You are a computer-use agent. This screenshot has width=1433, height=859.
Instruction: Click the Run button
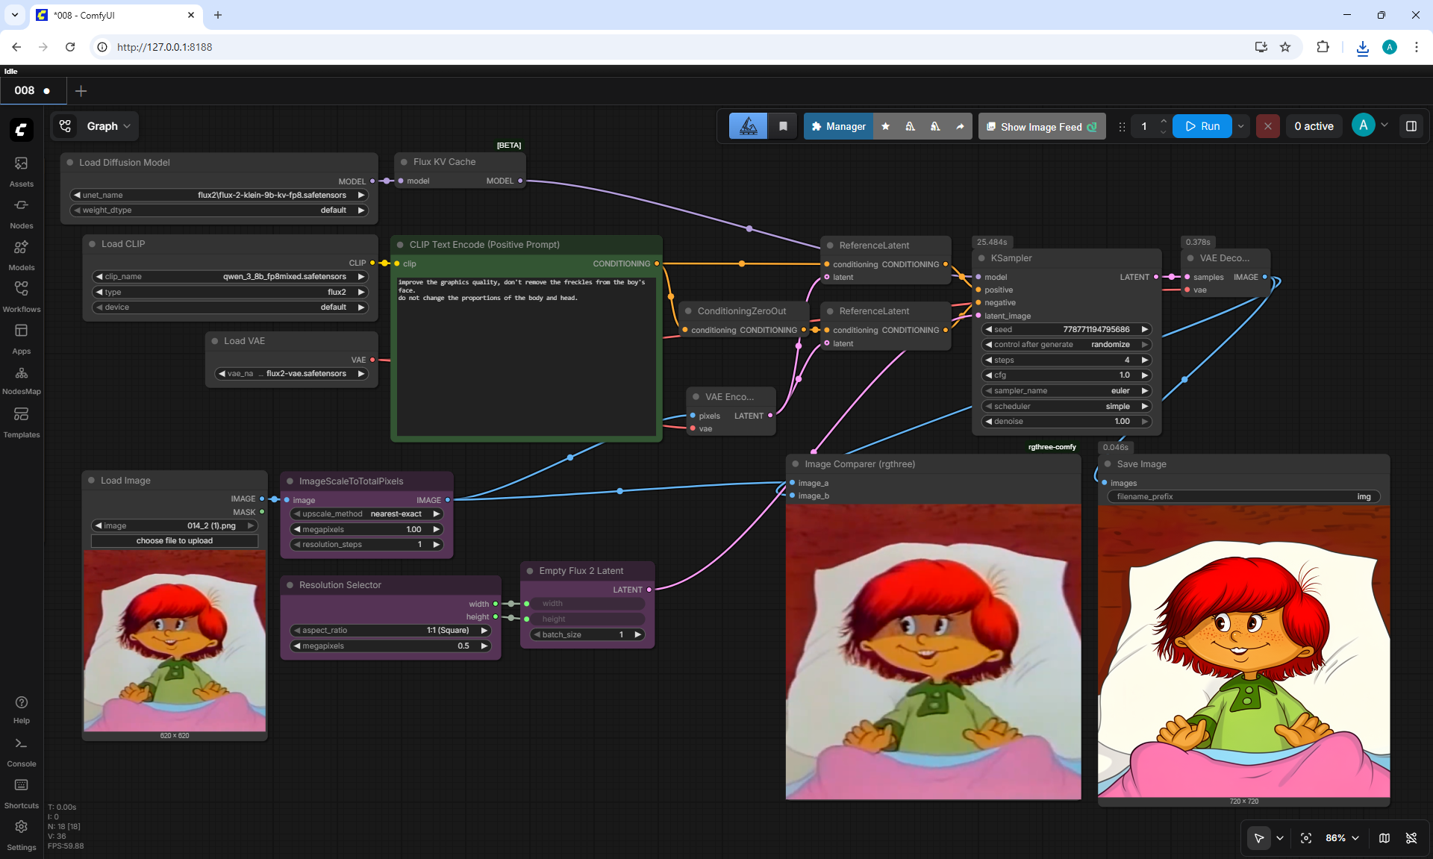point(1202,126)
